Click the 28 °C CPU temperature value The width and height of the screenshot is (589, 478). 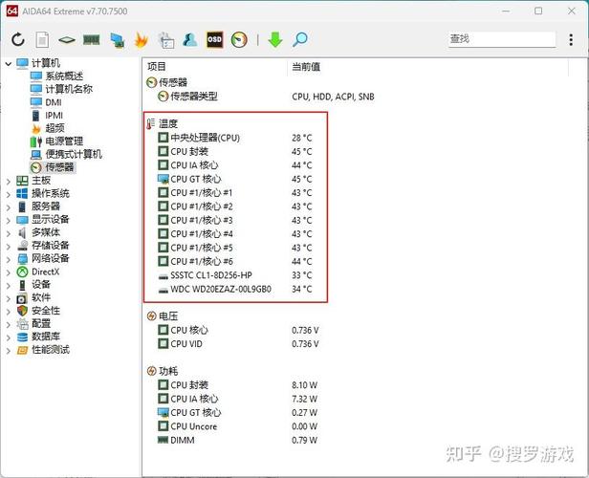tap(302, 139)
